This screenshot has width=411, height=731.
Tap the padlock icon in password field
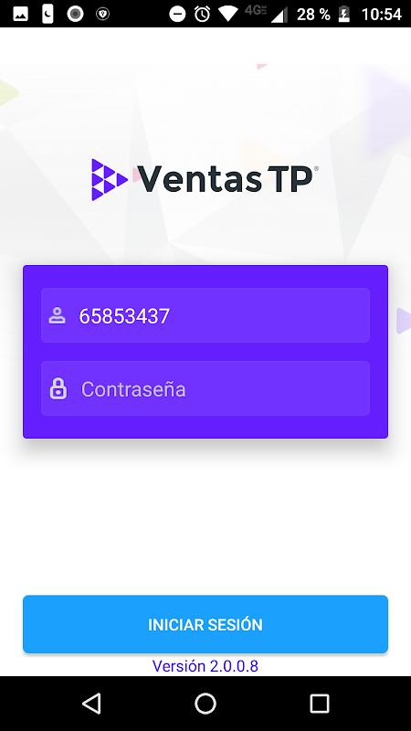tap(58, 388)
